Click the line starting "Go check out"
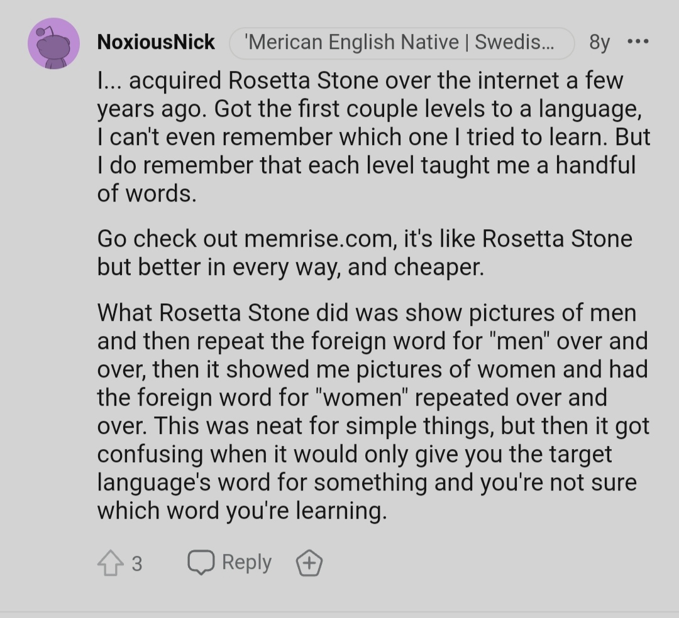679x618 pixels. (x=365, y=239)
